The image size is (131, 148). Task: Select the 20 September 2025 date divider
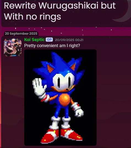pyautogui.click(x=21, y=34)
